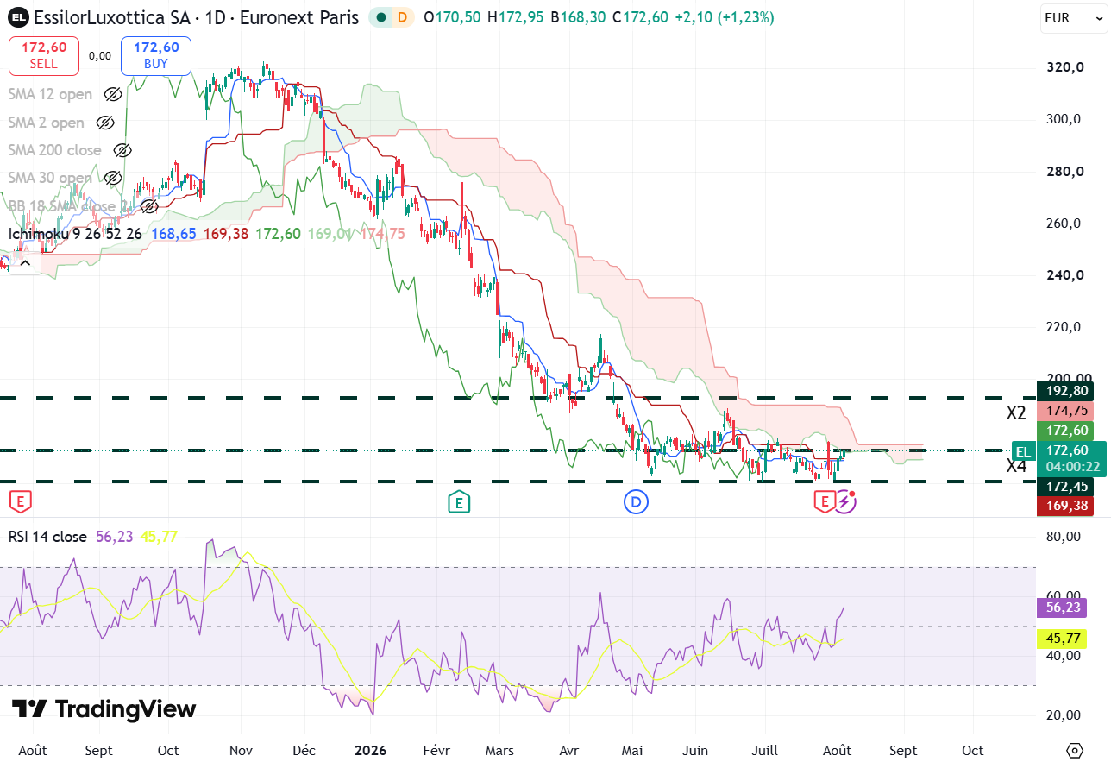Select the Ichimoku 9 26 52 26 legend

pos(76,234)
